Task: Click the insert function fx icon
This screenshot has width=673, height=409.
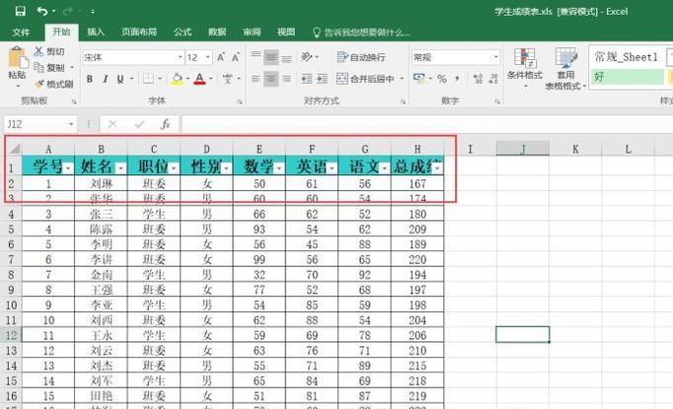Action: coord(165,124)
